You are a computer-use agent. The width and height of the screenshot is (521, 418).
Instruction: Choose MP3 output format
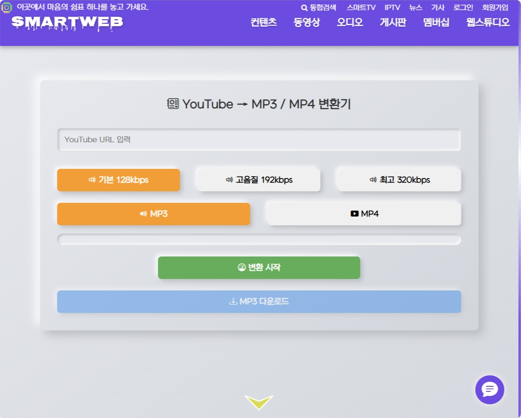[x=154, y=214]
